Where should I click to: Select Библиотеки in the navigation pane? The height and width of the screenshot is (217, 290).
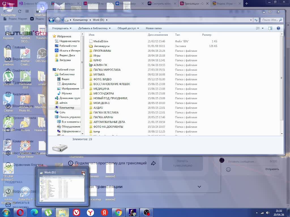[x=67, y=74]
